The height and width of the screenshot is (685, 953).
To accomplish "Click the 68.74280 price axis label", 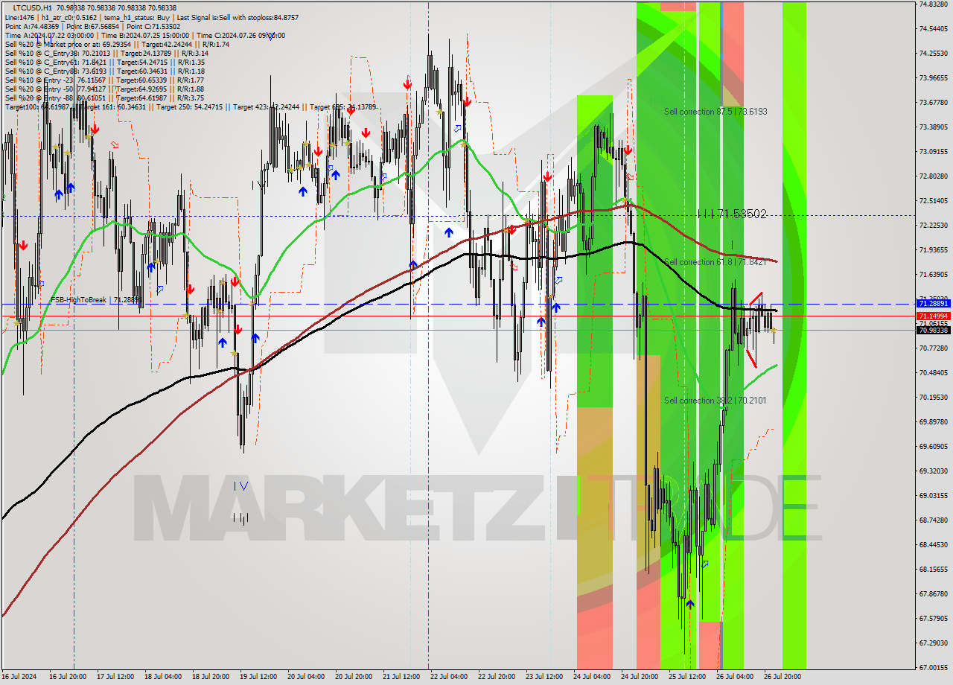I will coord(933,520).
